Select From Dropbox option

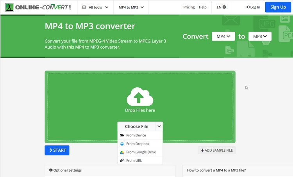click(x=140, y=144)
